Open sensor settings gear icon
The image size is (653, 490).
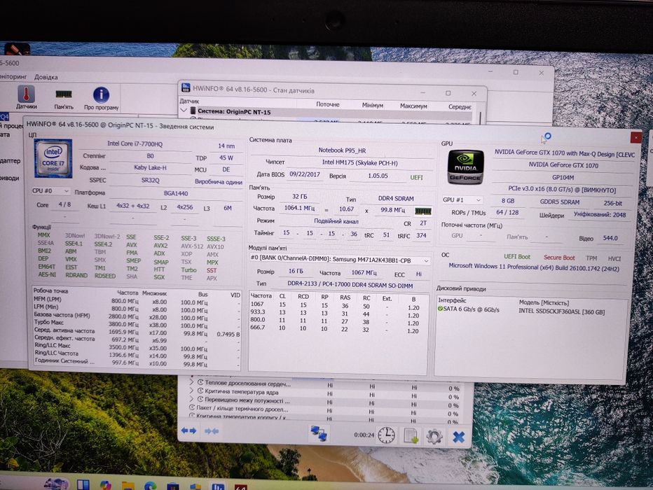[x=434, y=437]
